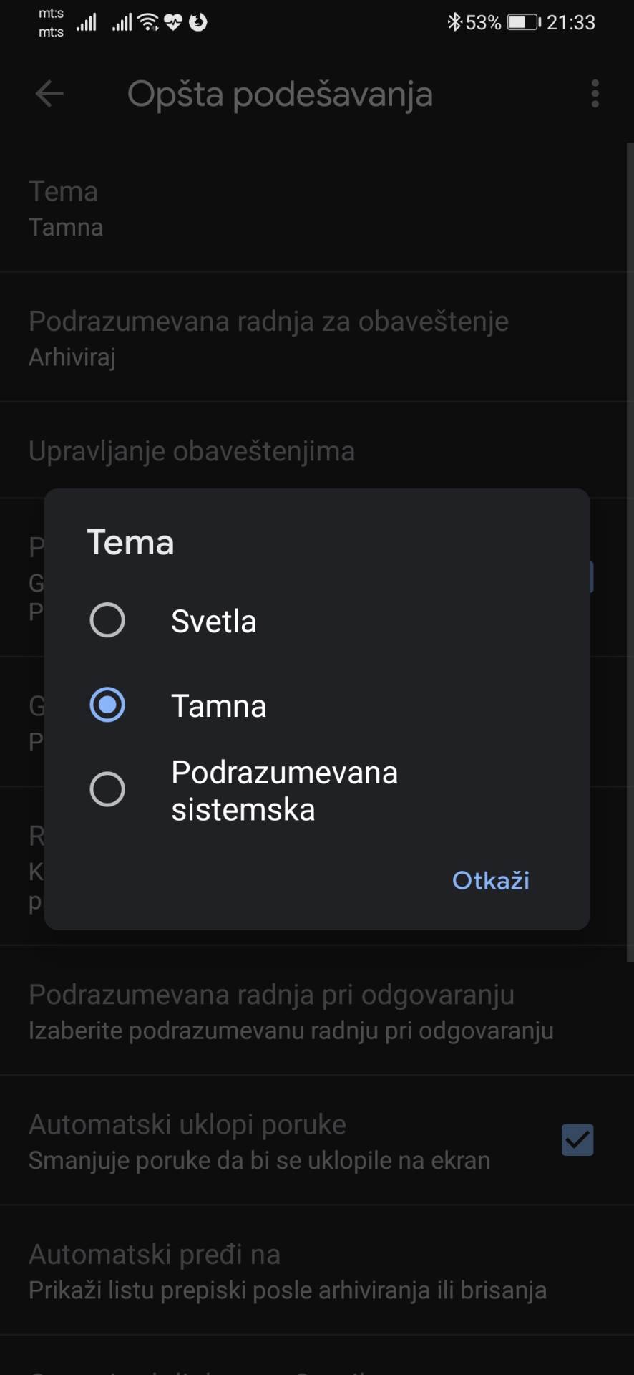Tap the clock in the status bar
This screenshot has width=634, height=1375.
(572, 22)
